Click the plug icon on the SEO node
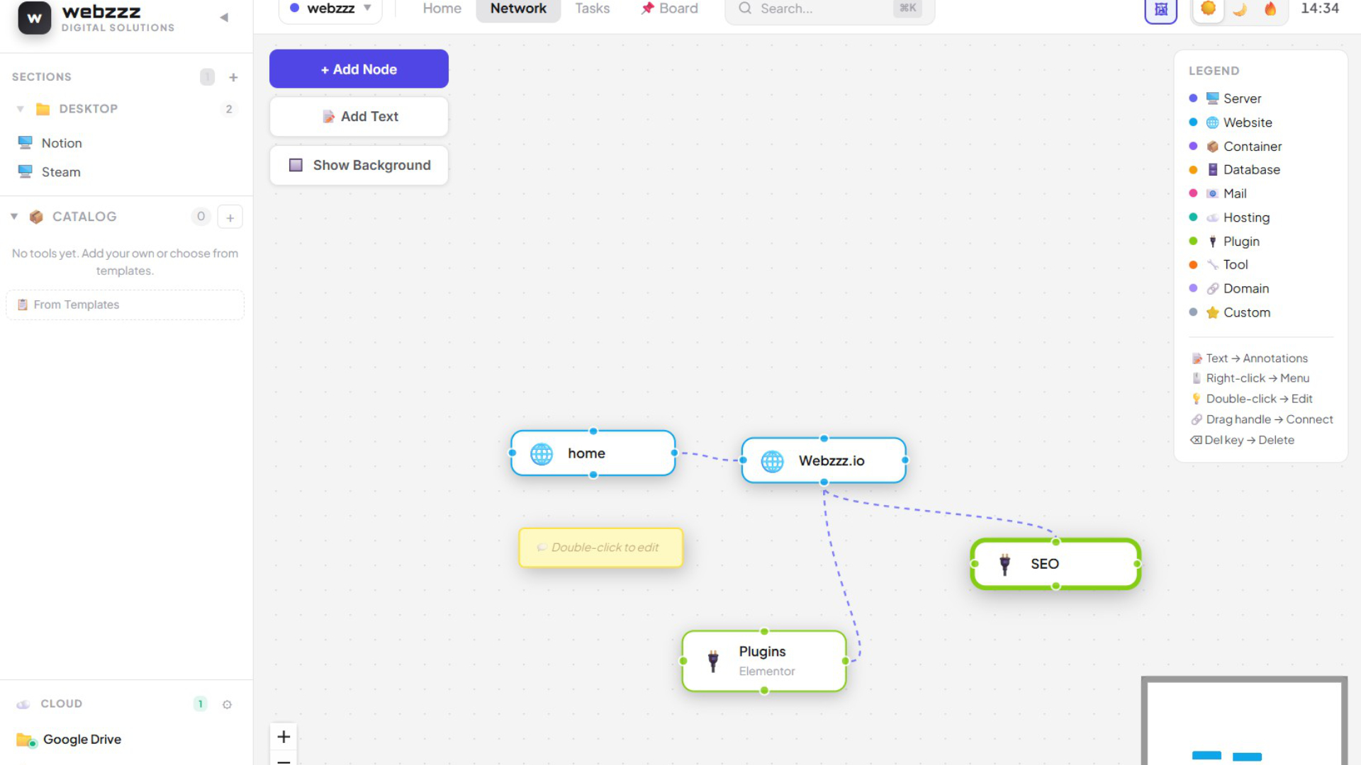This screenshot has width=1361, height=765. click(x=1004, y=565)
